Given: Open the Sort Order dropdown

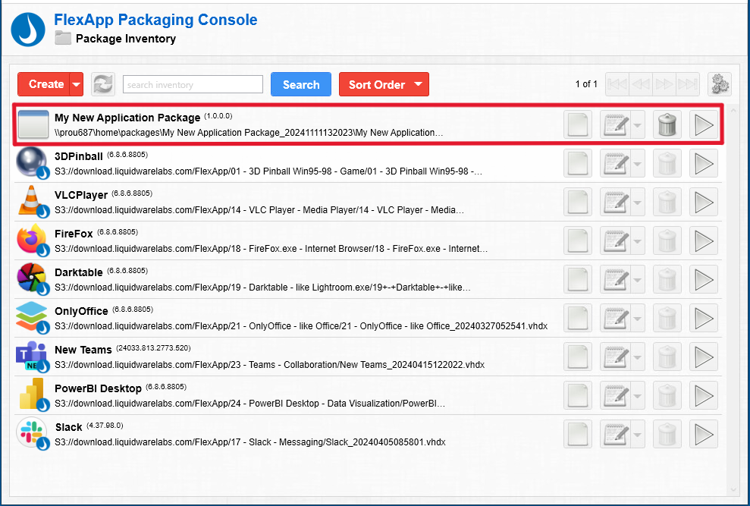Looking at the screenshot, I should (384, 84).
